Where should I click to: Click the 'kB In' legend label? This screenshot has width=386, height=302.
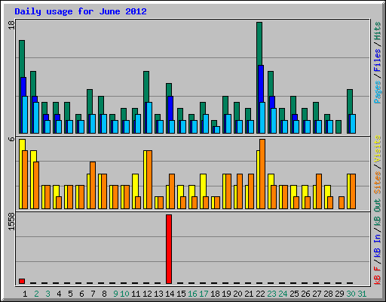coord(378,245)
